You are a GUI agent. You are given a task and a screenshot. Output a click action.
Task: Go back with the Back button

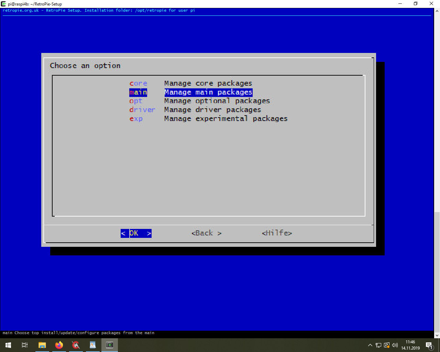[207, 233]
